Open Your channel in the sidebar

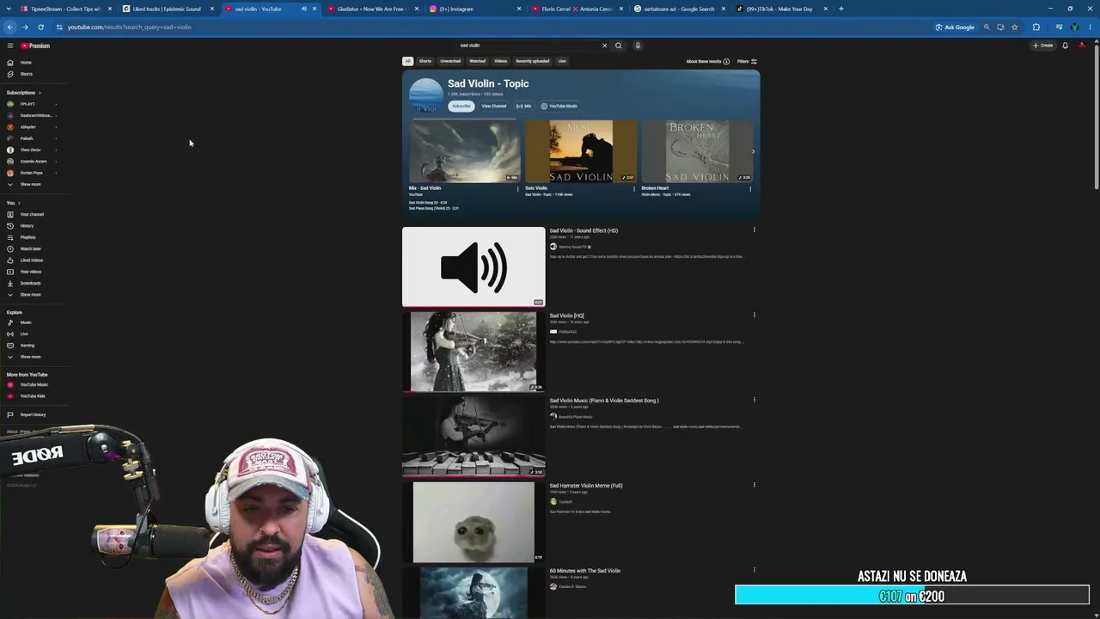(32, 214)
